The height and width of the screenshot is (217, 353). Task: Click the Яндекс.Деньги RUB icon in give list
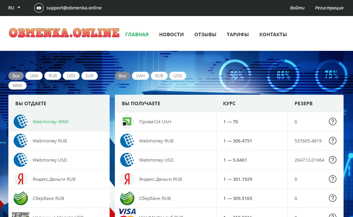click(x=21, y=179)
